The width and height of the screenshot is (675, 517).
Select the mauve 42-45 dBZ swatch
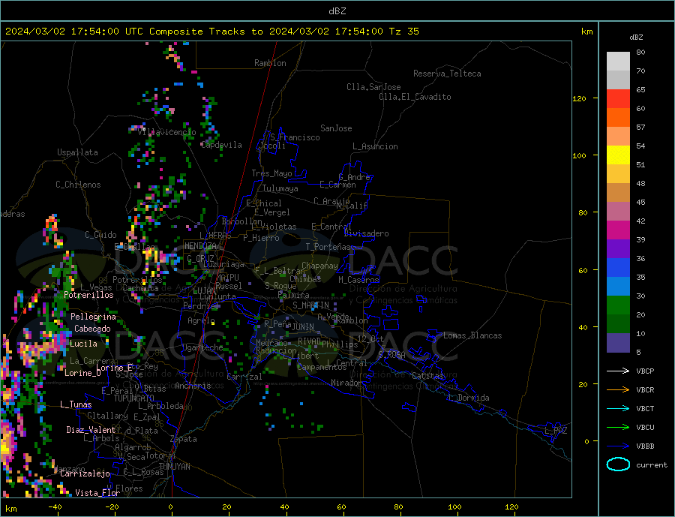point(618,211)
